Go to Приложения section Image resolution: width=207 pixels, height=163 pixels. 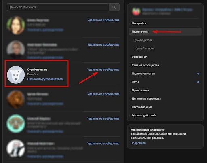(x=140, y=90)
